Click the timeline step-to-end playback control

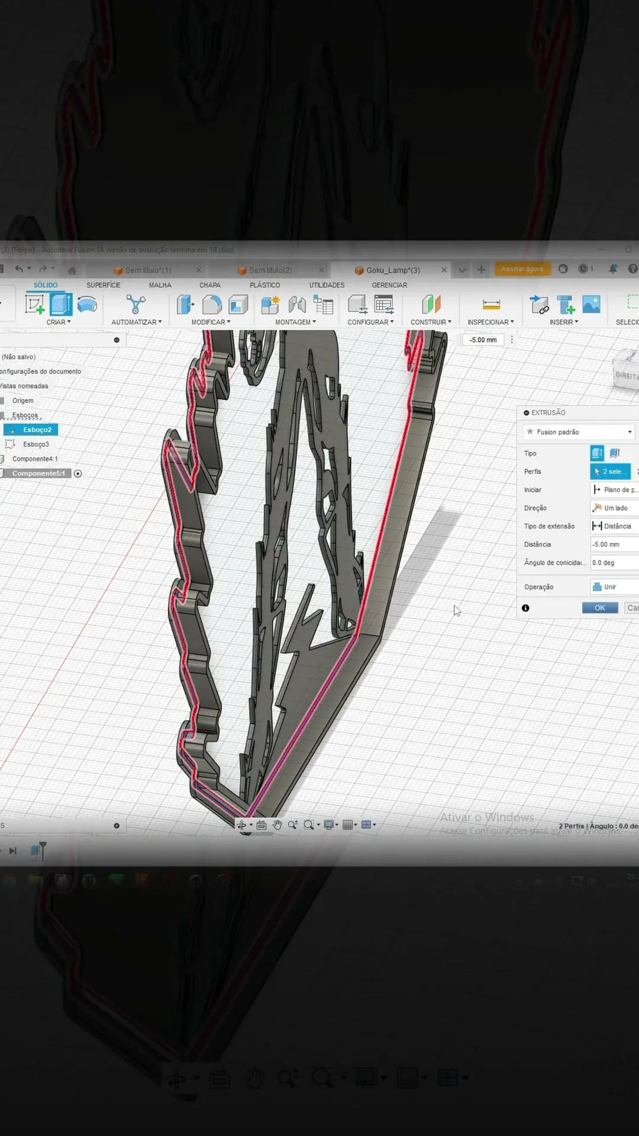[12, 851]
